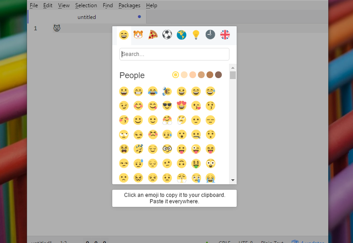Click the modified dot on untitled tab

coord(139,17)
